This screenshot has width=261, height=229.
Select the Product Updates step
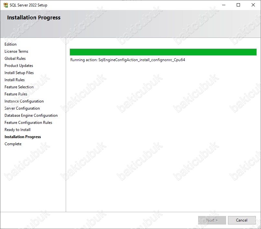coord(19,66)
